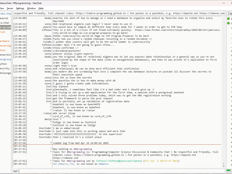The height and width of the screenshot is (174, 232).
Task: Click the ops count label above user list
Action: click(229, 13)
